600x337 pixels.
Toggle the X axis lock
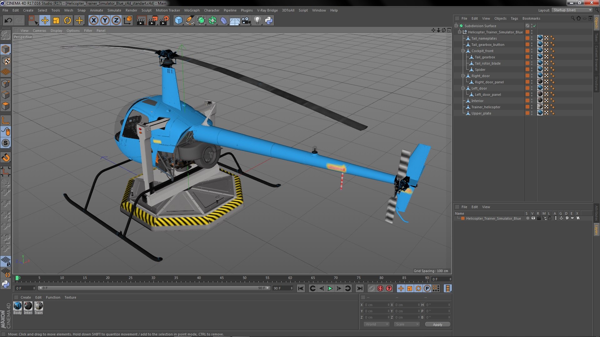(93, 21)
